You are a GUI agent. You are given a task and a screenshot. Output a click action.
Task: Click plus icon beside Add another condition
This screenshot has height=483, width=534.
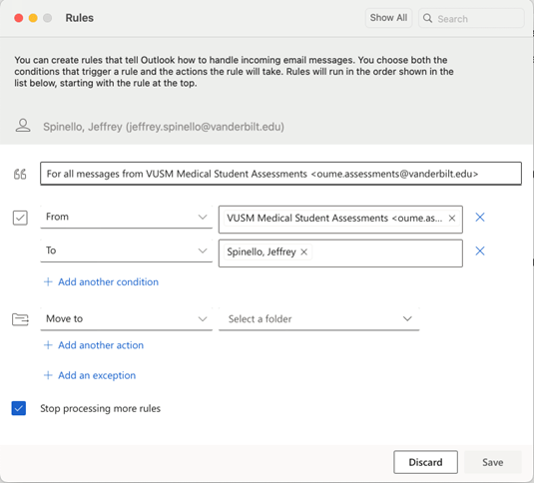click(x=48, y=281)
